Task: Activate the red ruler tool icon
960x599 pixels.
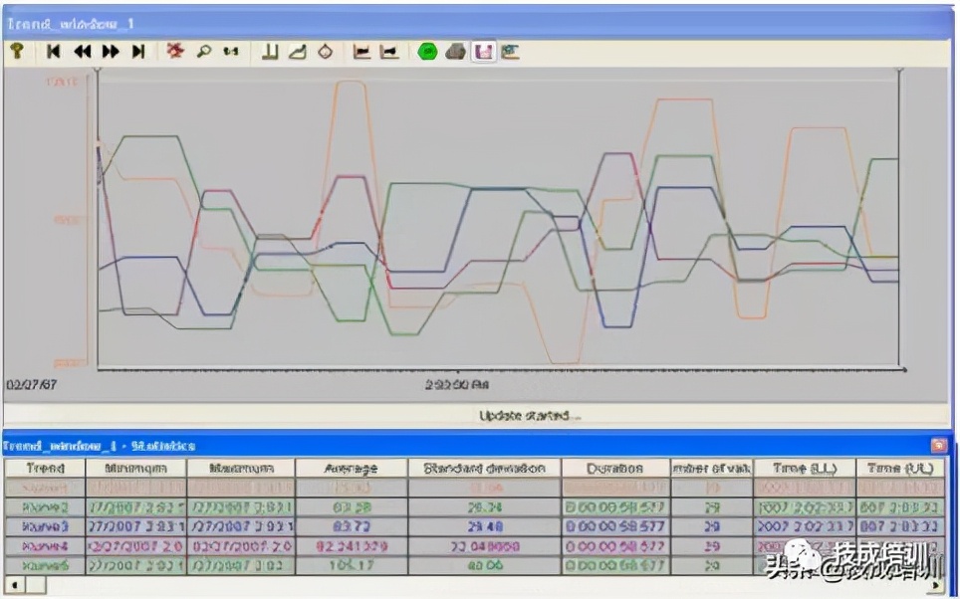Action: tap(175, 51)
